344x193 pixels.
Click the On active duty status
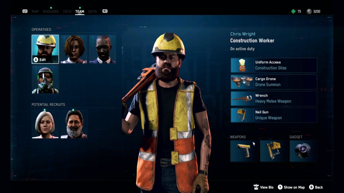[242, 49]
